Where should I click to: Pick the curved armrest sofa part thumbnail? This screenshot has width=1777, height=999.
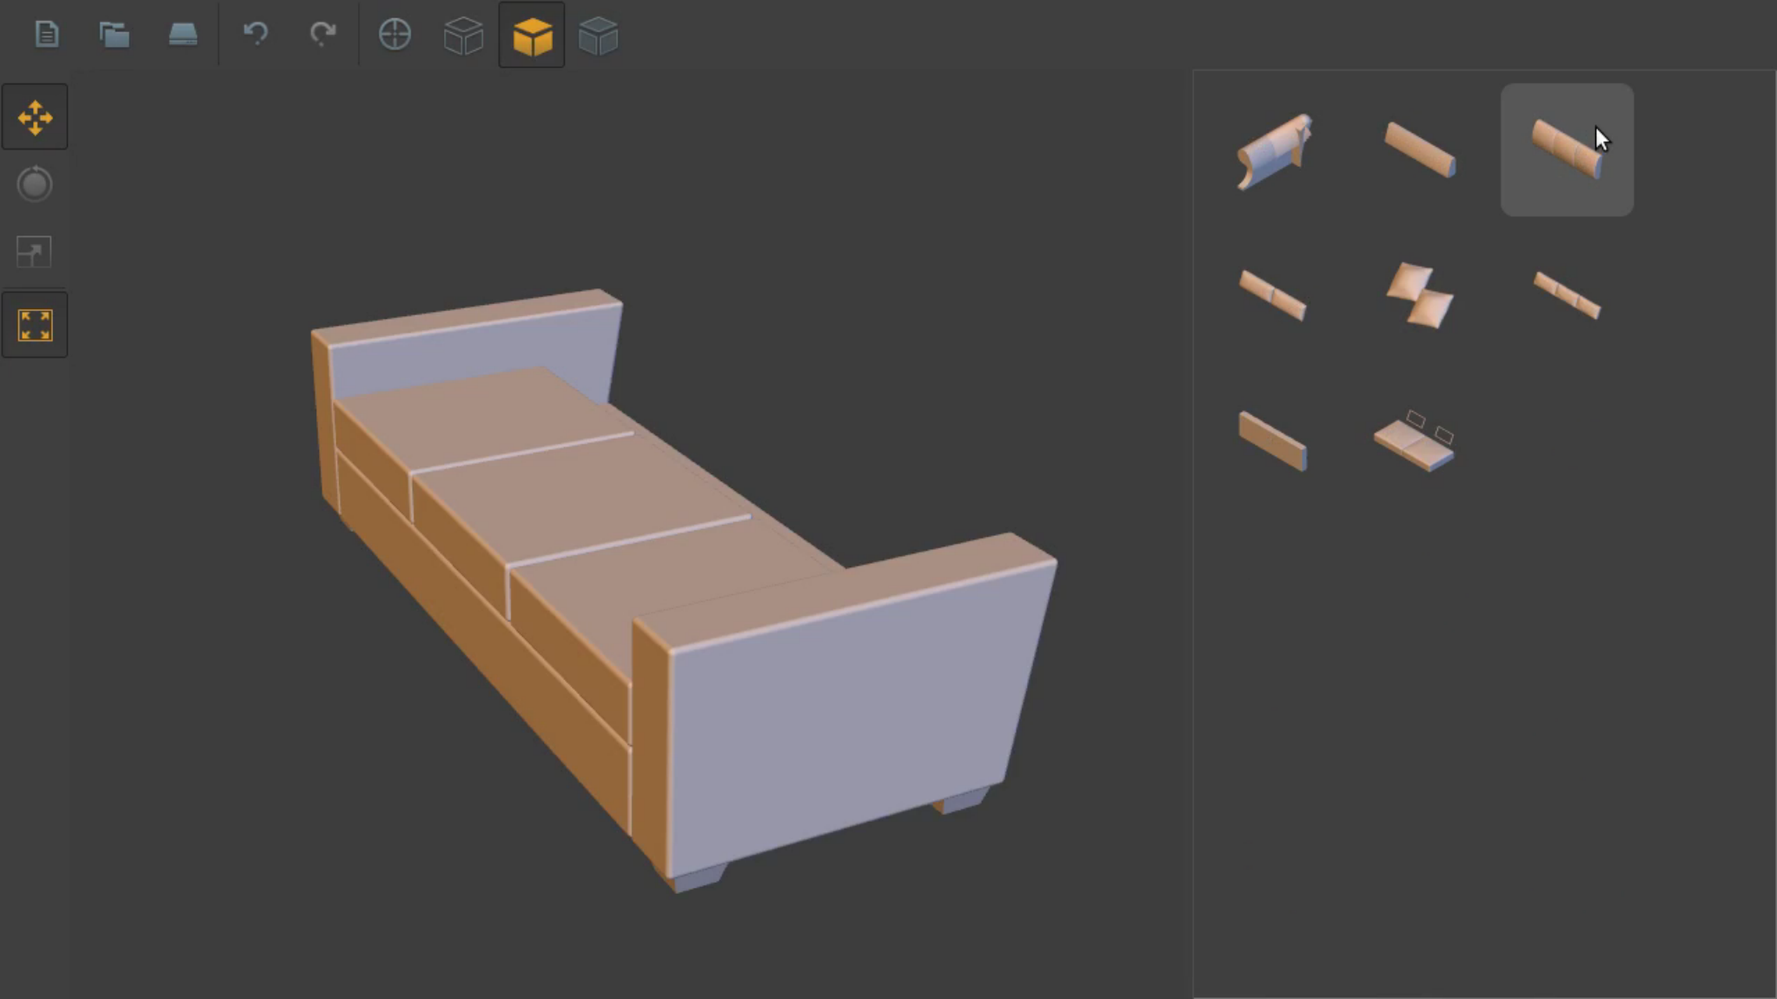click(x=1274, y=151)
